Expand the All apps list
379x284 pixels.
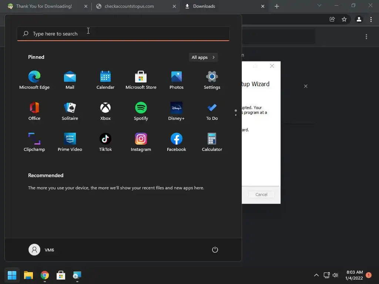tap(203, 57)
